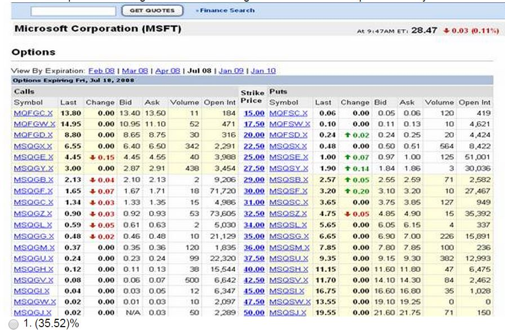Open put option MSQSE.X
Viewport: 505px width, 330px height.
[289, 157]
